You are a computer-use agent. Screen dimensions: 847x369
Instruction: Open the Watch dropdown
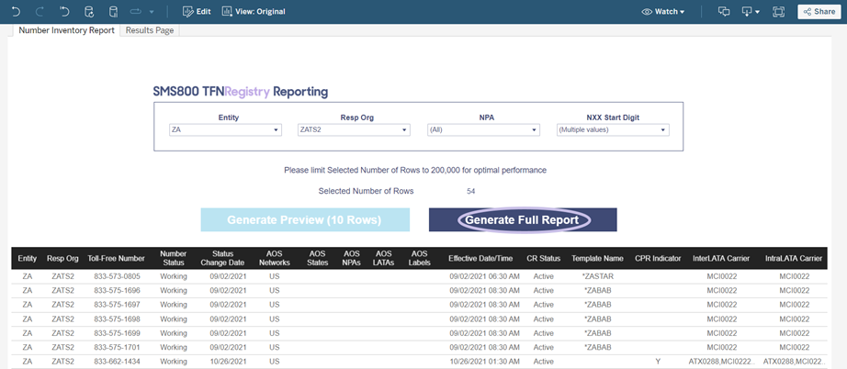(662, 11)
